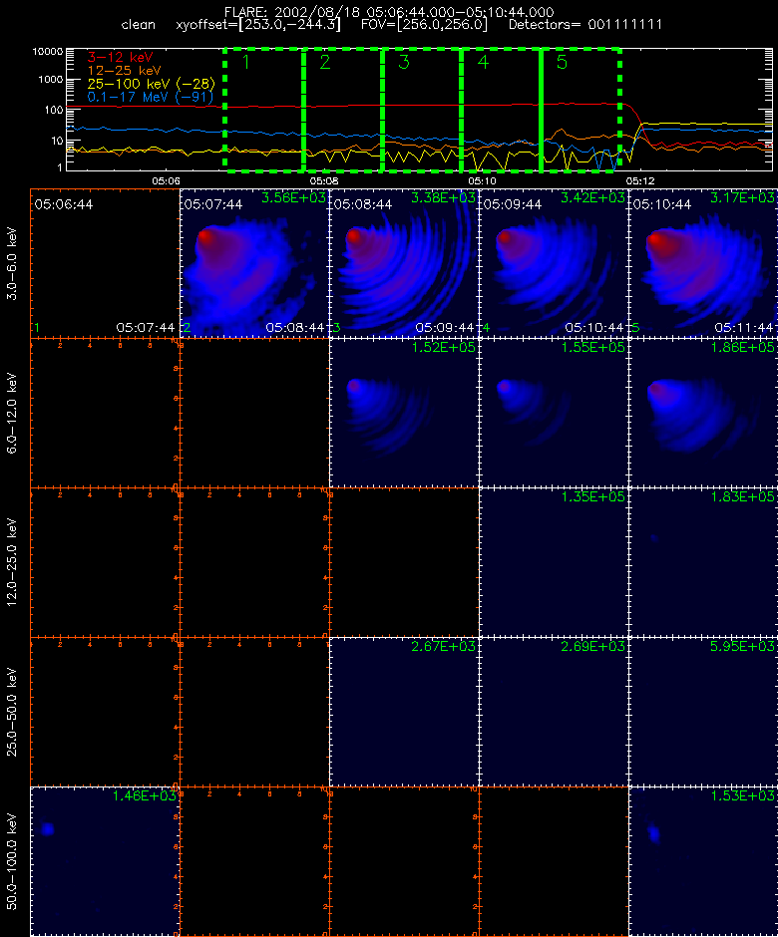Viewport: 778px width, 937px height.
Task: Click the flare date-time title text
Action: [389, 12]
